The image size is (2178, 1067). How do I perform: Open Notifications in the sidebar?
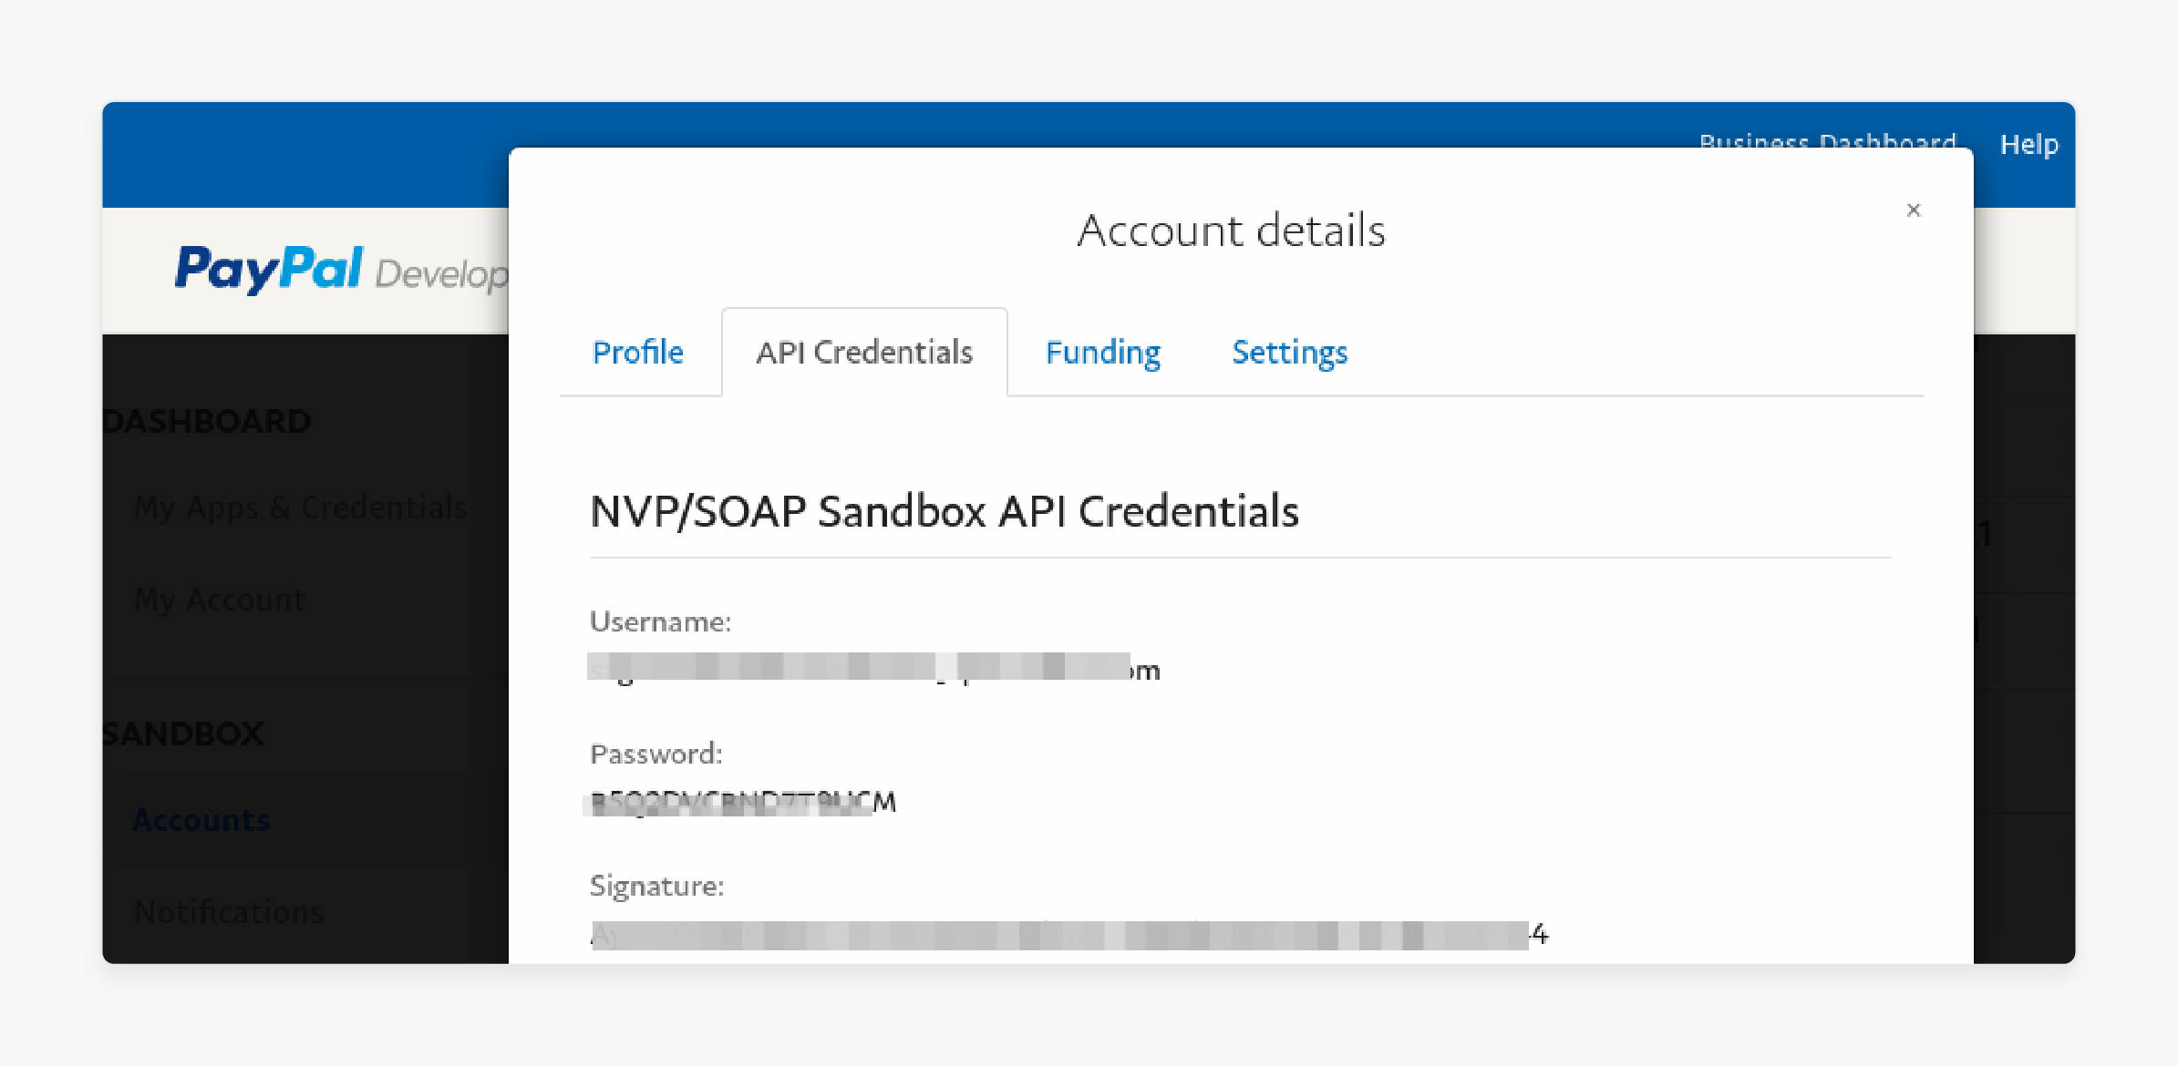coord(229,912)
